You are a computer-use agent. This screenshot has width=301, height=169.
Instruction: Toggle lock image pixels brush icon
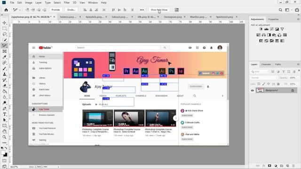pos(264,84)
